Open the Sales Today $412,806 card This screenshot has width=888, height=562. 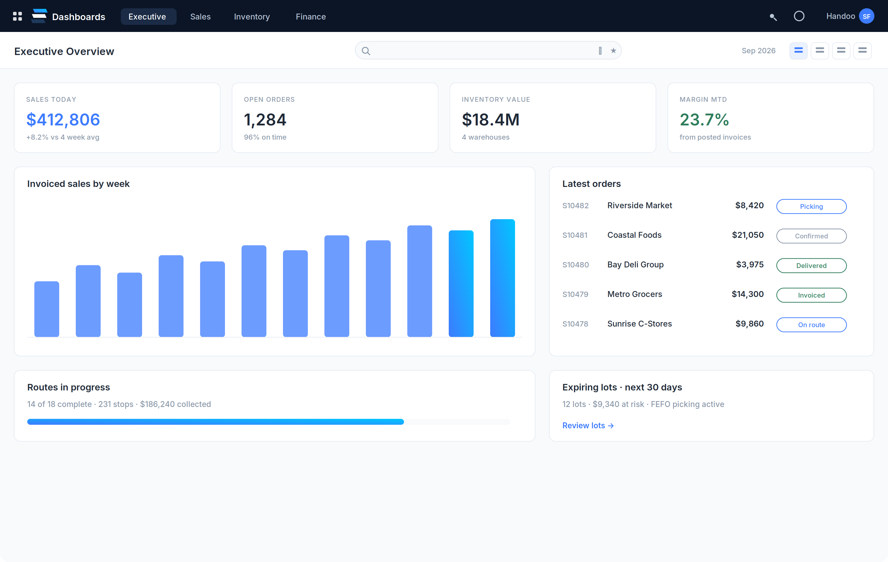click(x=117, y=117)
